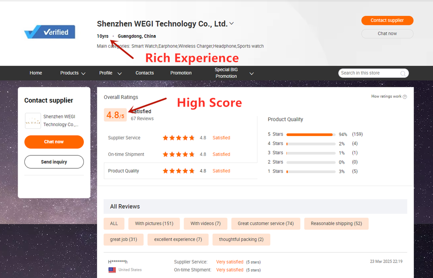Click the review date 23 Mar 2025 22:19
The width and height of the screenshot is (433, 278).
tap(387, 261)
